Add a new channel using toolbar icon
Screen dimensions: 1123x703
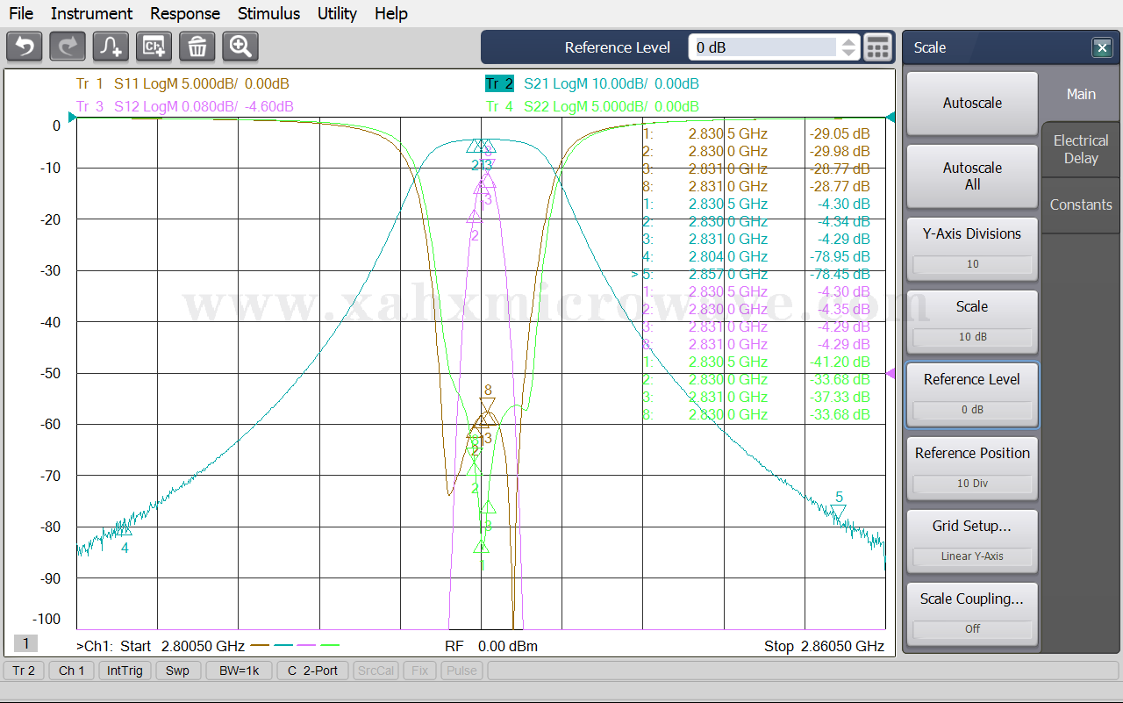(x=154, y=47)
